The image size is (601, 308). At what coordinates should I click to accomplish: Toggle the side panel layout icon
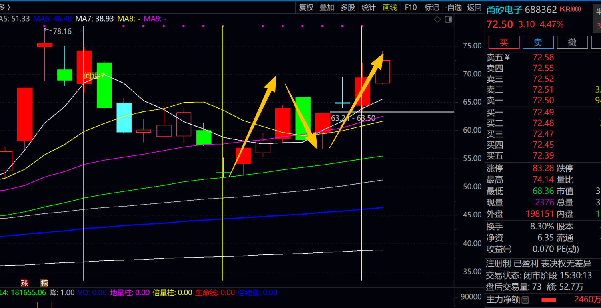[x=449, y=19]
